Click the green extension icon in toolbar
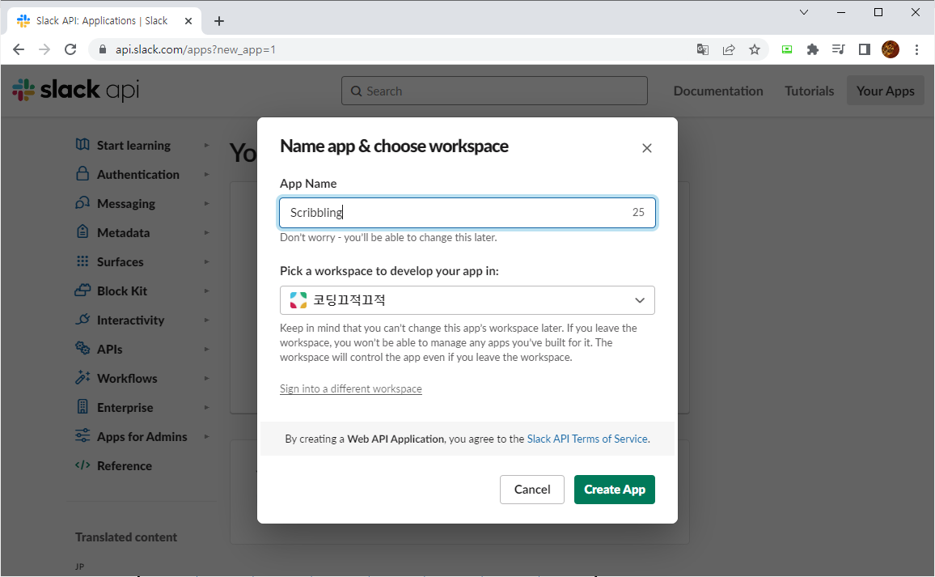Viewport: 935px width, 577px height. (787, 49)
